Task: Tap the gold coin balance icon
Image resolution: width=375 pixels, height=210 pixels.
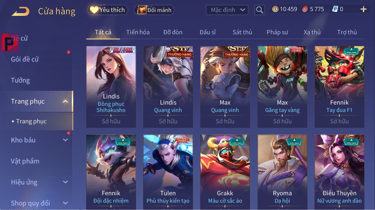Action: click(275, 9)
